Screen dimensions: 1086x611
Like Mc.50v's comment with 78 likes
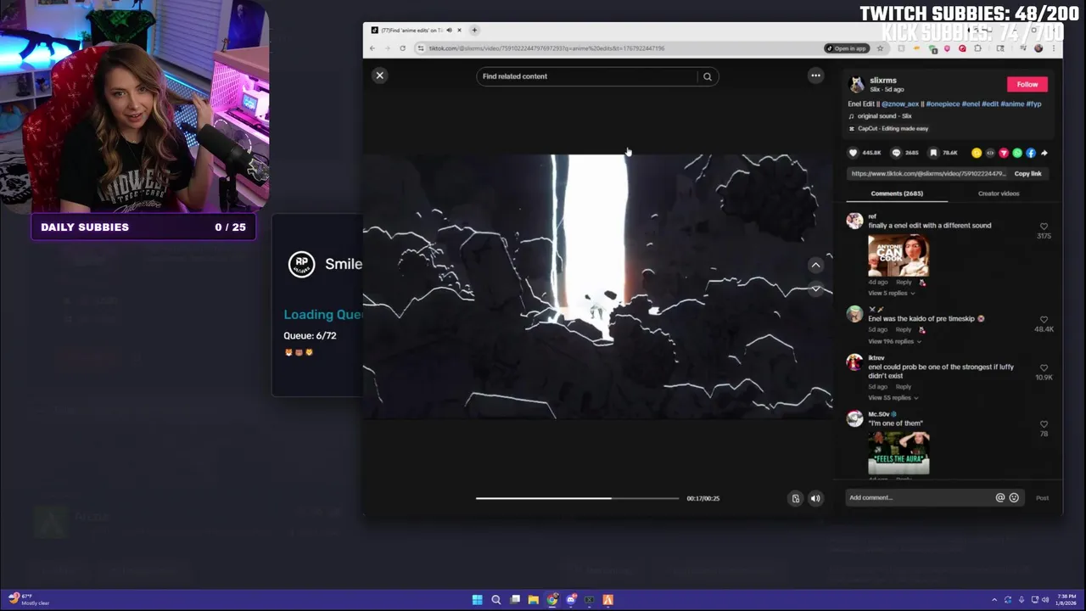[x=1044, y=424]
